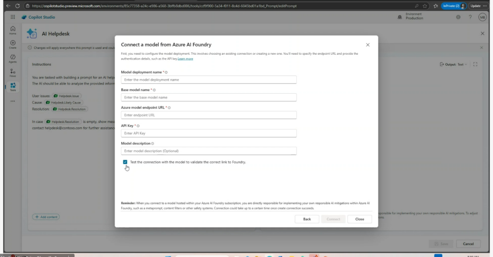Click the browser back arrow
The height and width of the screenshot is (257, 493).
8,6
